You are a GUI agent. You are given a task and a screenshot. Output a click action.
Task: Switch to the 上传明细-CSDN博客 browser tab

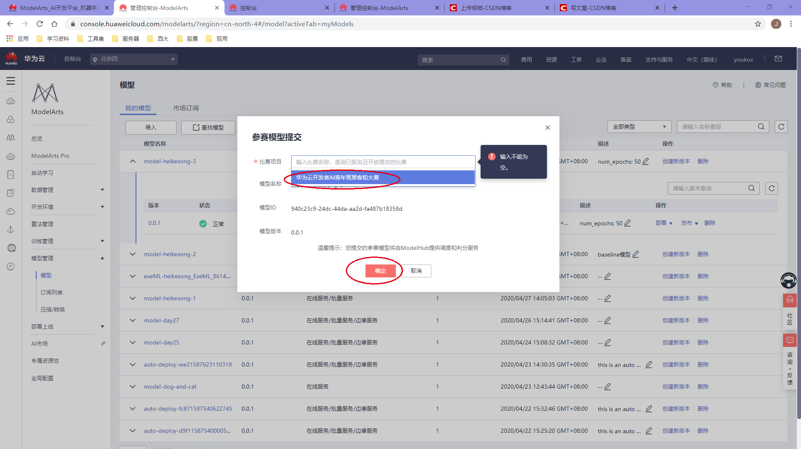point(499,7)
